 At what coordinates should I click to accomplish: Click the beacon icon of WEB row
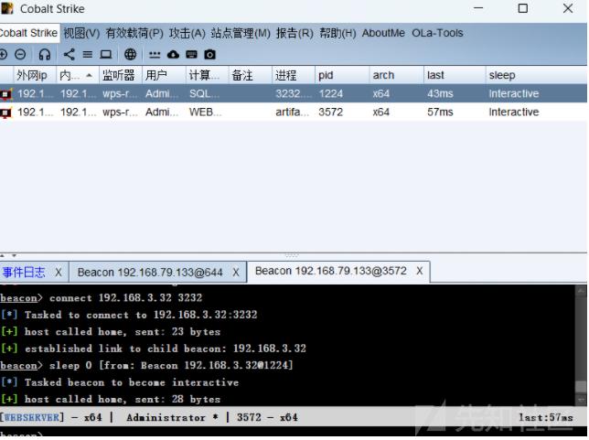[6, 113]
